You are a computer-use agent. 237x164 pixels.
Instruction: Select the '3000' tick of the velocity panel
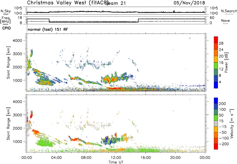point(17,115)
